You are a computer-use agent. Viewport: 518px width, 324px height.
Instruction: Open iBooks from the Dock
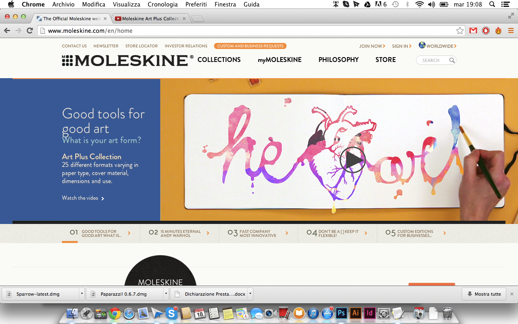[299, 313]
